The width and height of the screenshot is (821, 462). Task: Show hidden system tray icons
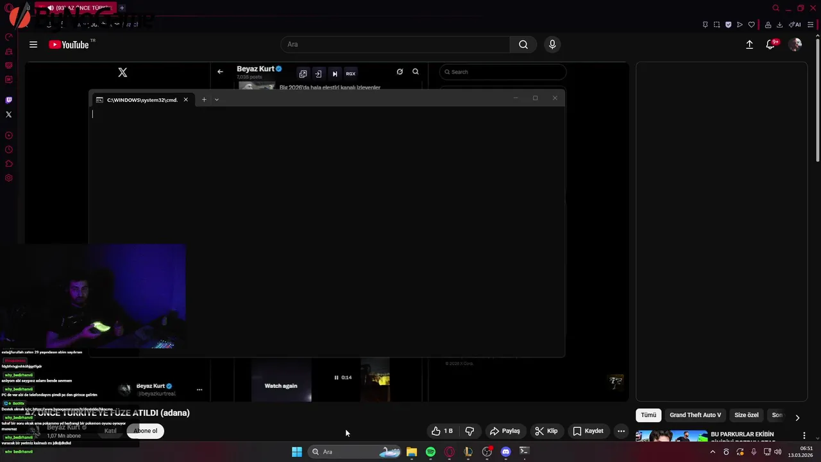[x=712, y=452]
